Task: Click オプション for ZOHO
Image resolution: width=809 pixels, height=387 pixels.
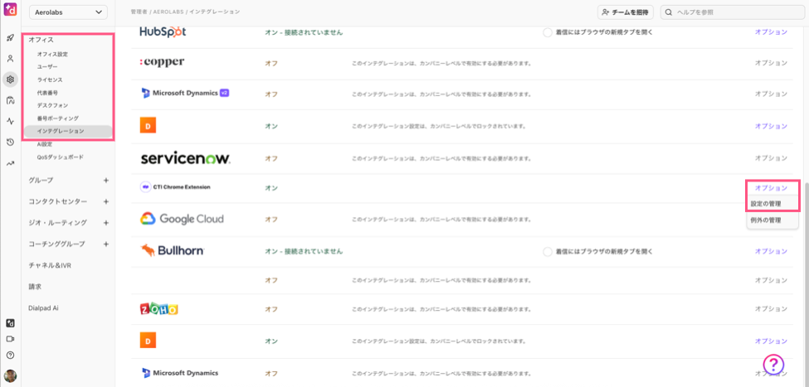Action: 772,309
